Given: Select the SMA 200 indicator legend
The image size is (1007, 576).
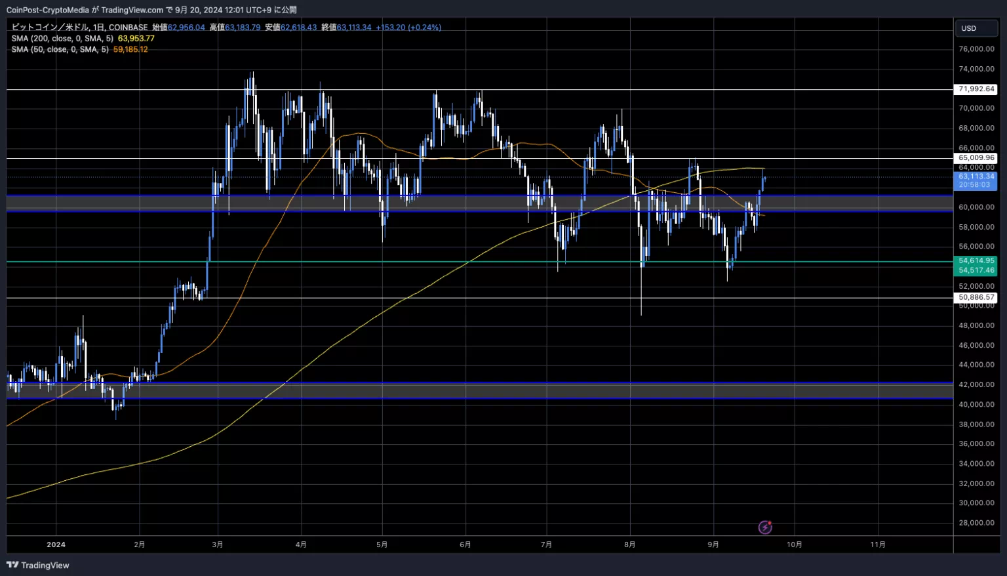Looking at the screenshot, I should 62,39.
